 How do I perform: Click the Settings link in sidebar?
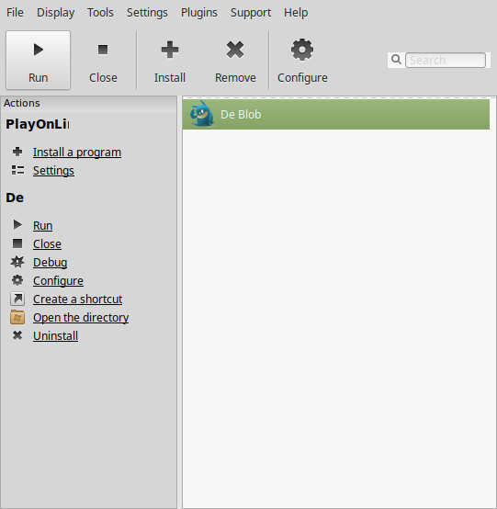(x=53, y=171)
